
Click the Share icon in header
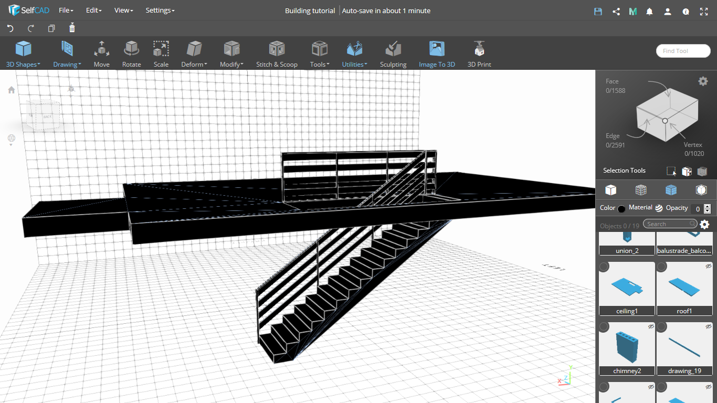click(x=616, y=11)
